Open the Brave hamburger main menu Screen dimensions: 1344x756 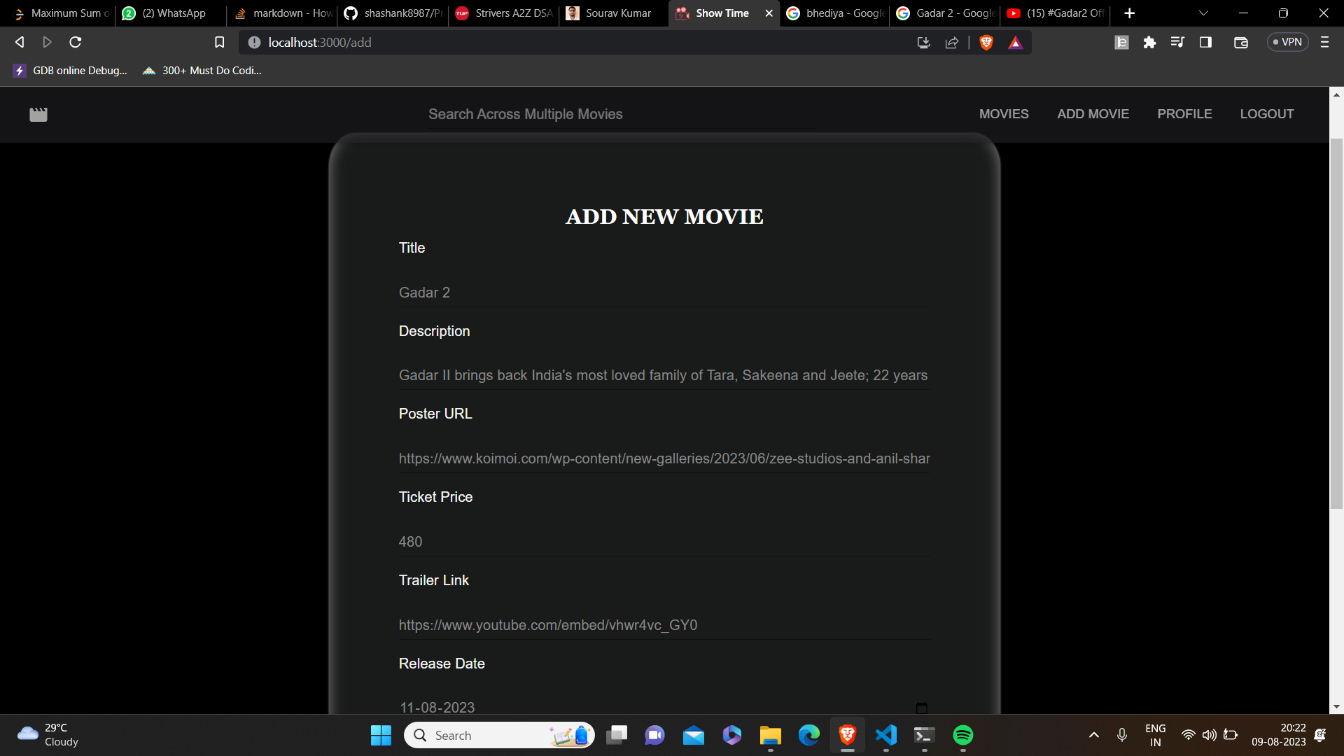tap(1324, 43)
